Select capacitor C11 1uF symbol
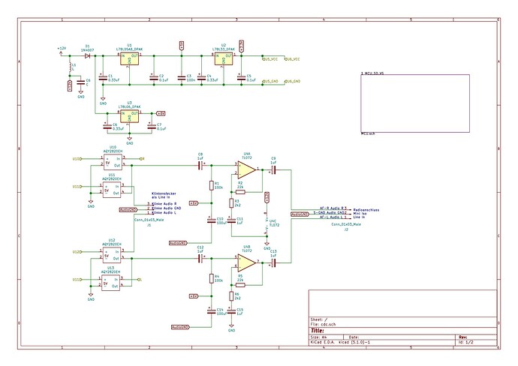This screenshot has width=518, height=366. click(231, 220)
